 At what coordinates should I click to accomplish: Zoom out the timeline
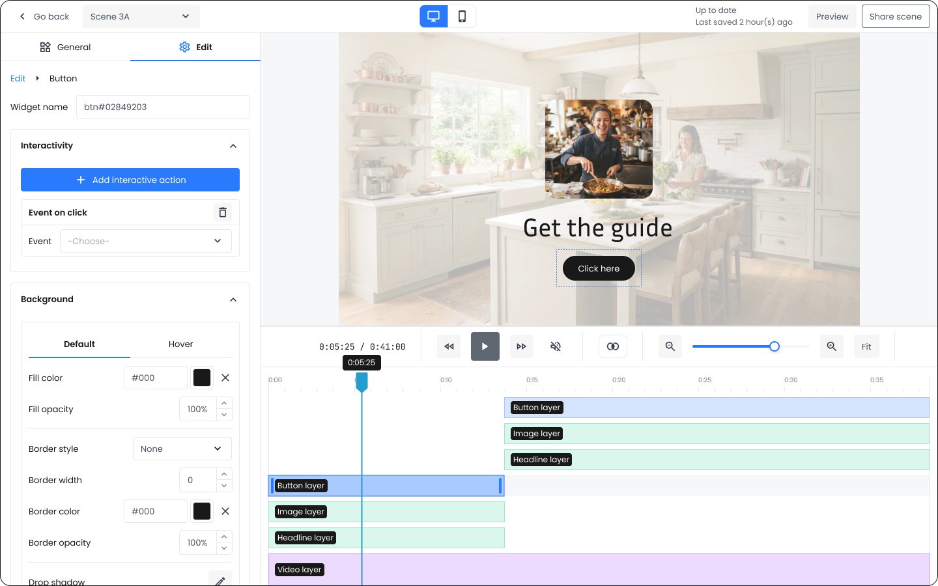(x=670, y=346)
